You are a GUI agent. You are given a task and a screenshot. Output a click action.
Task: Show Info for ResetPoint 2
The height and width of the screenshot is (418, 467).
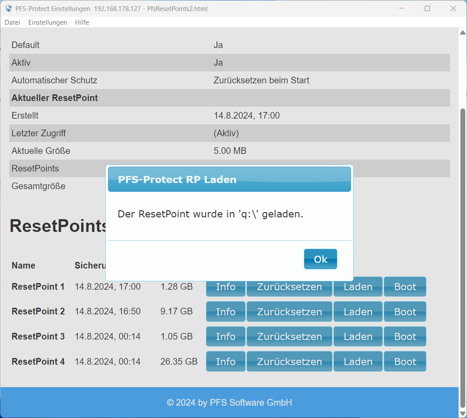click(225, 312)
